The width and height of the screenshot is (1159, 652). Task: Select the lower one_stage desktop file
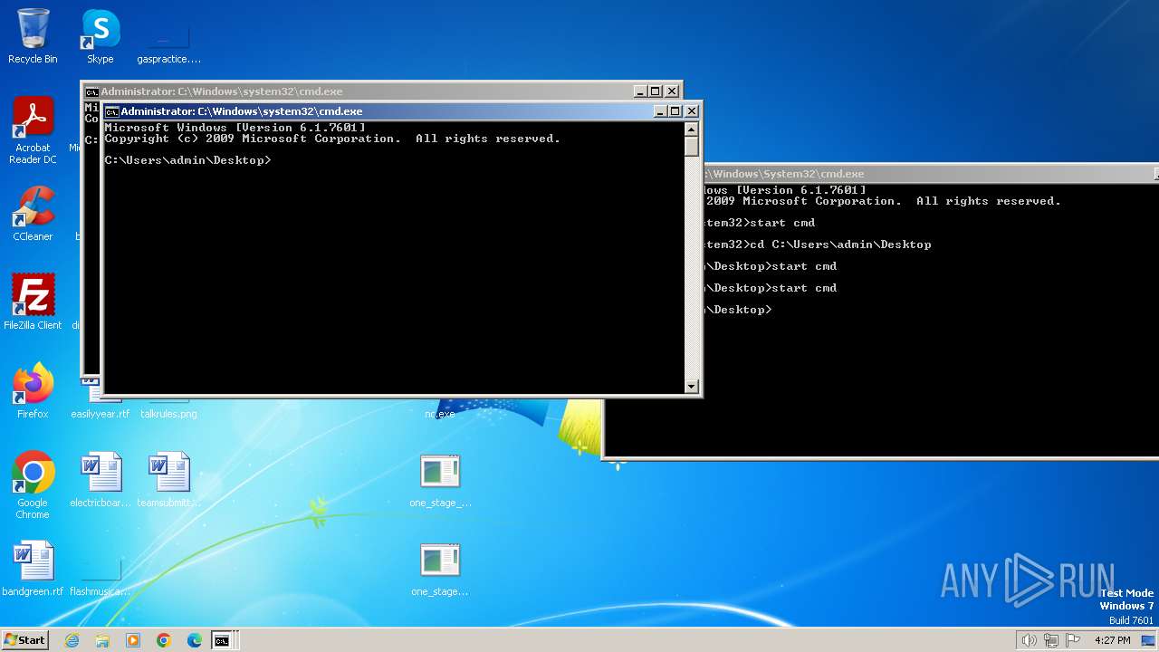tap(440, 569)
